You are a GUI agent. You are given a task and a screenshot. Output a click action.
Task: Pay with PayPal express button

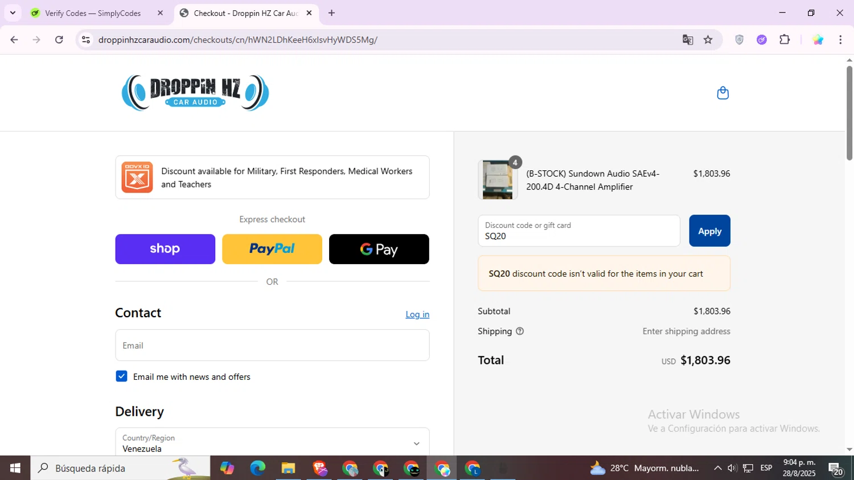(x=272, y=249)
